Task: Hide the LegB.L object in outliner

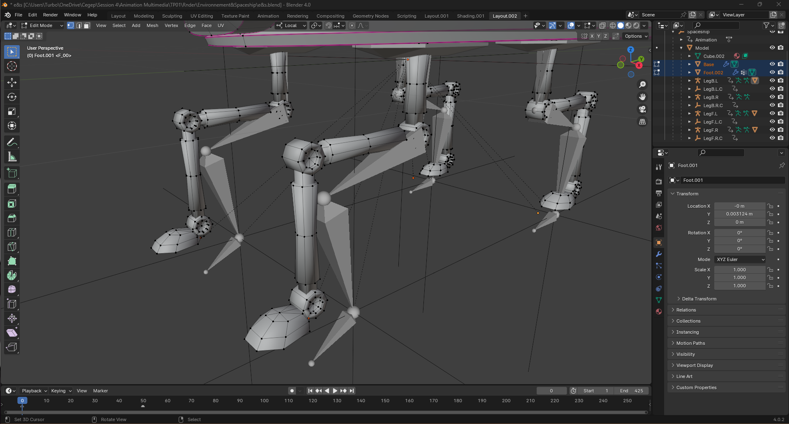Action: 772,81
